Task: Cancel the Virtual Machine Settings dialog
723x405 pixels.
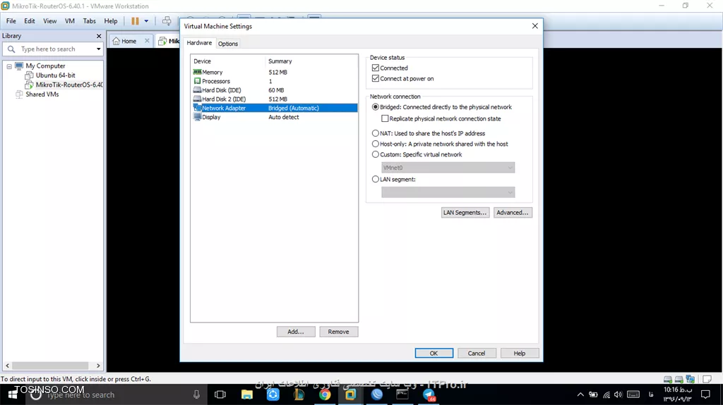Action: [477, 354]
